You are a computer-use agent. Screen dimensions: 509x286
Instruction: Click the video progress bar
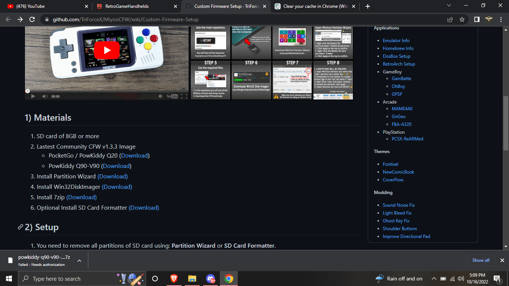107,90
